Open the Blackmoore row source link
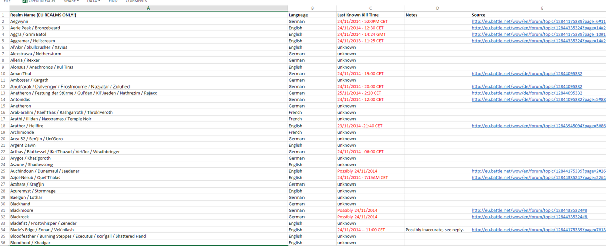Image resolution: width=606 pixels, height=246 pixels. tap(529, 210)
